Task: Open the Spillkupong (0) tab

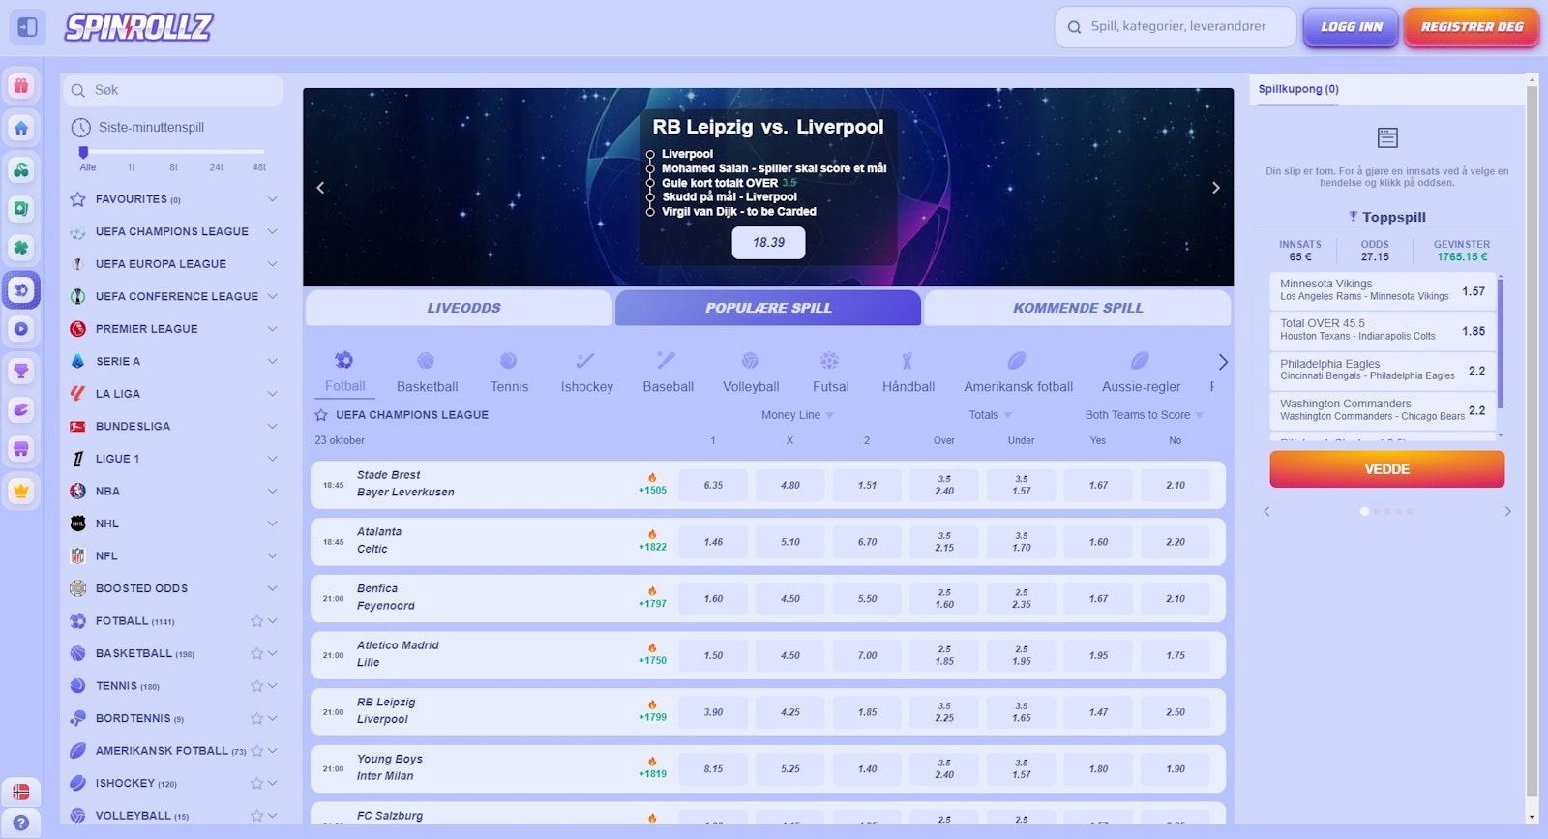Action: coord(1298,89)
